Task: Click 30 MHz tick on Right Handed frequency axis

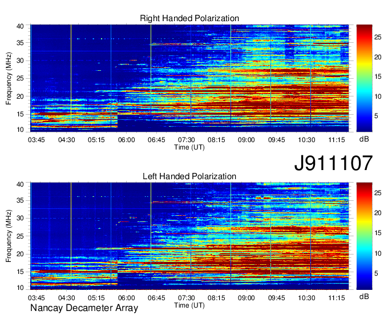Action: coord(20,60)
